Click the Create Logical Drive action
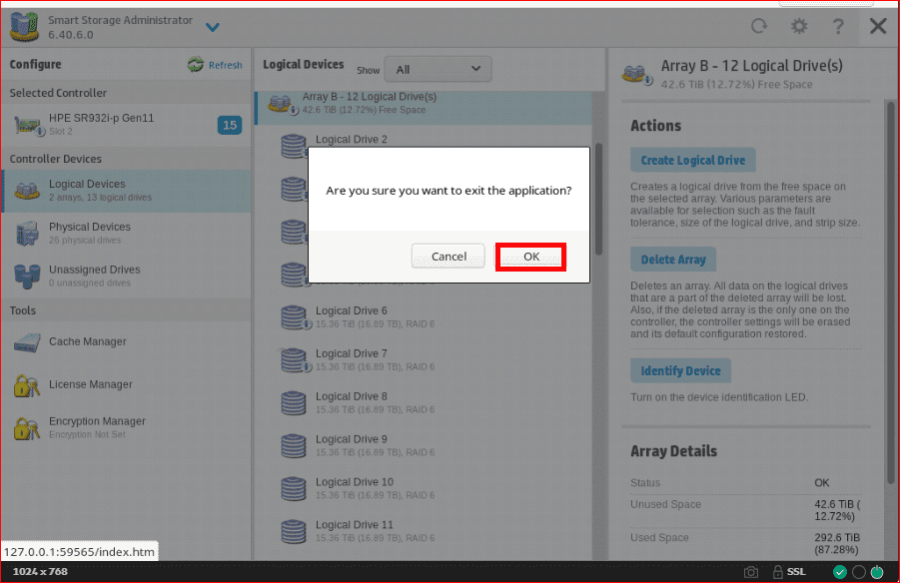 tap(692, 160)
